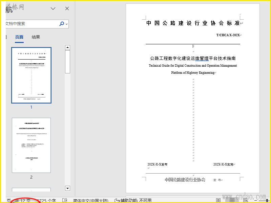Viewport: 271px width, 203px height.
Task: Click the text 202X-X-X发布
Action: (157, 164)
